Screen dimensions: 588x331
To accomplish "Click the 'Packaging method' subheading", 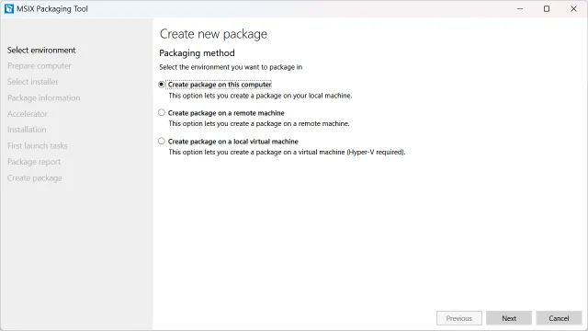I will (197, 53).
